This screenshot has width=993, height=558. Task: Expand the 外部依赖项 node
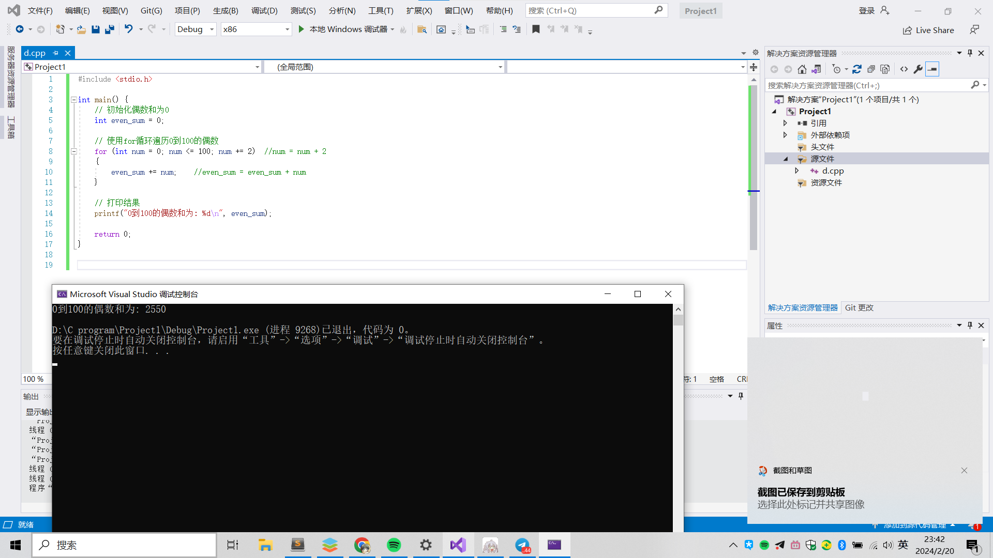(x=785, y=135)
